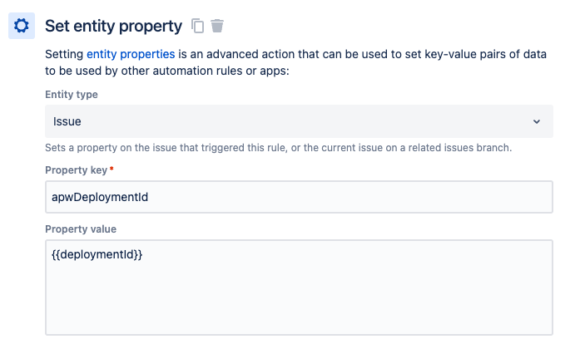The image size is (575, 344).
Task: Click the selected Issue value in dropdown
Action: click(x=67, y=121)
